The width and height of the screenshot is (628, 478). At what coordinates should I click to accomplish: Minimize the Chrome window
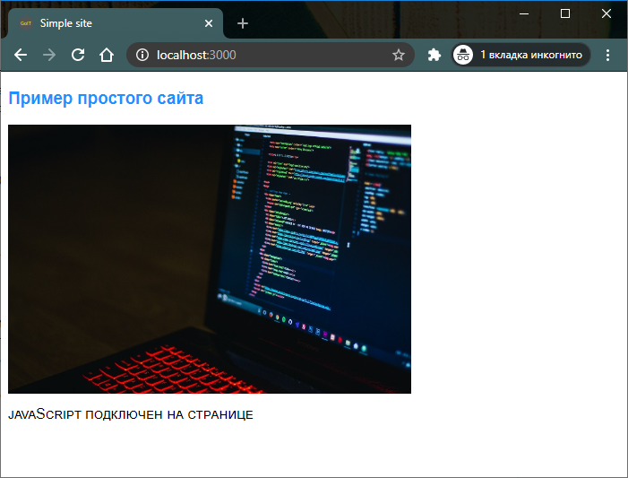click(524, 13)
